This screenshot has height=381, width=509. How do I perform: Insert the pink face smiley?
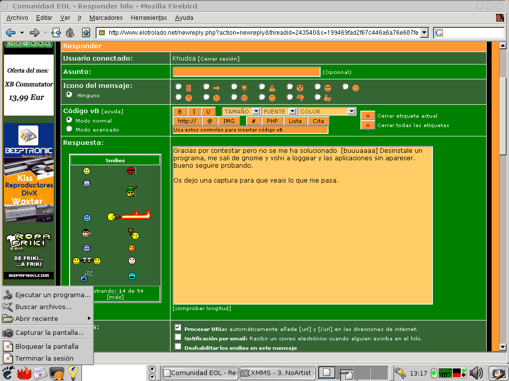[x=132, y=260]
